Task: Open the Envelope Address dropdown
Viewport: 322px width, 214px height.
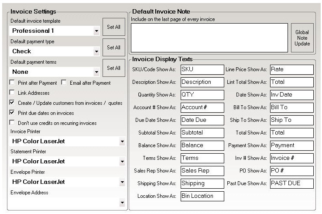Action: [x=122, y=203]
